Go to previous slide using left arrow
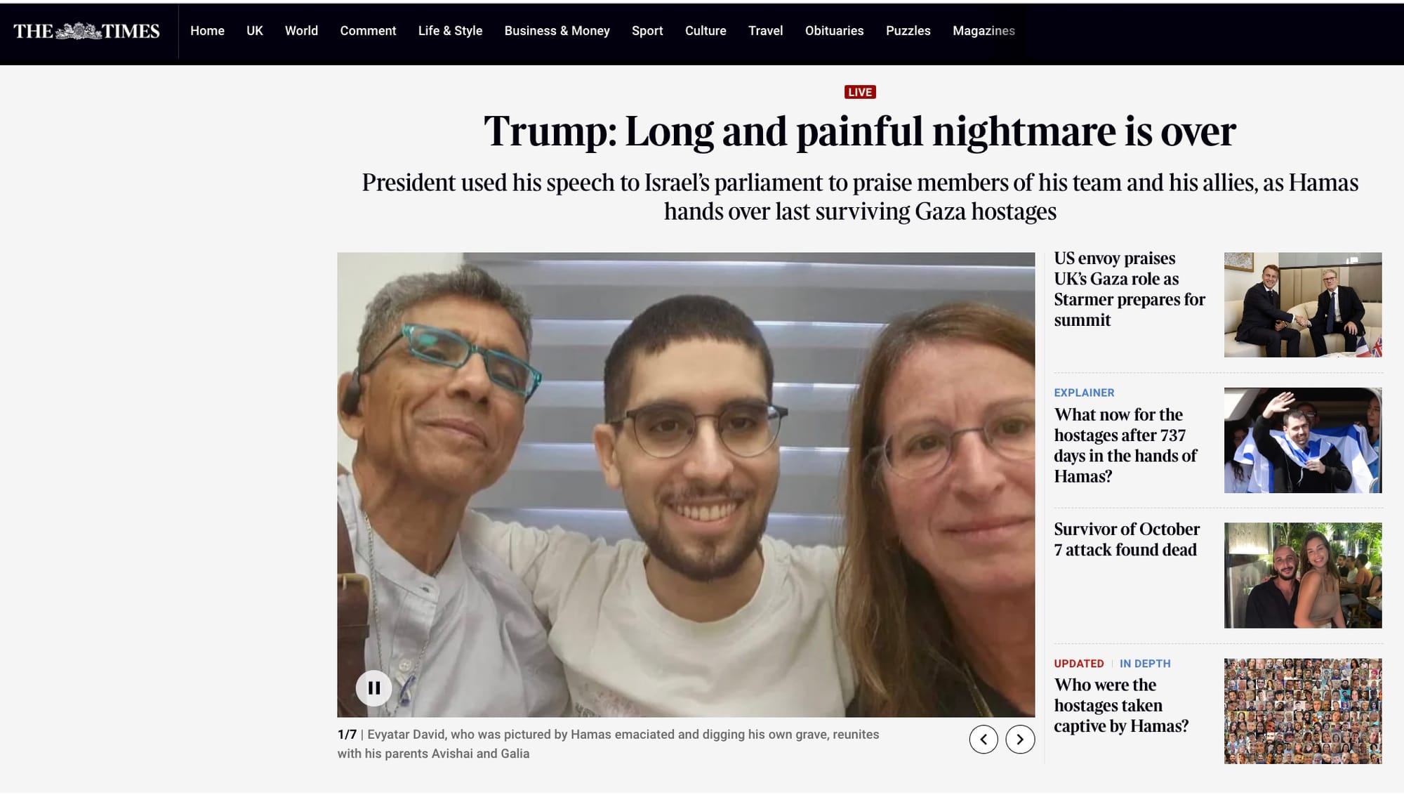The height and width of the screenshot is (795, 1404). [984, 740]
